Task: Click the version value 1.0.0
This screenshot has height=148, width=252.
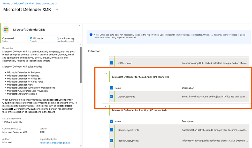Action: click(42, 132)
